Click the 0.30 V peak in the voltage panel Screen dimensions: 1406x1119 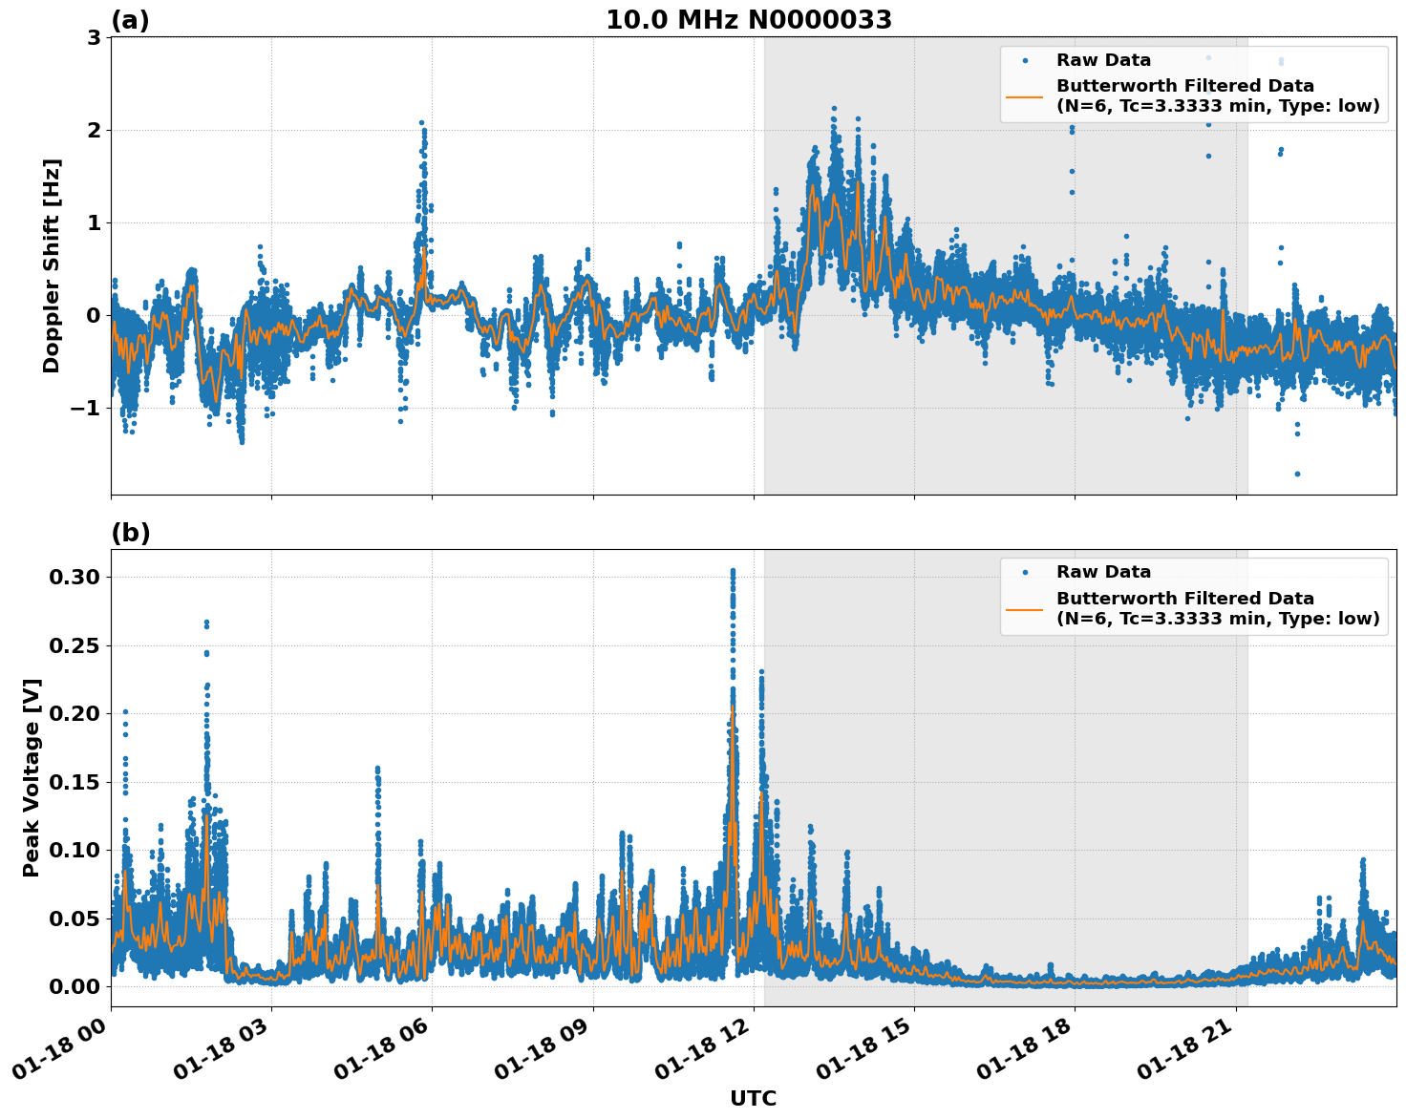click(731, 571)
